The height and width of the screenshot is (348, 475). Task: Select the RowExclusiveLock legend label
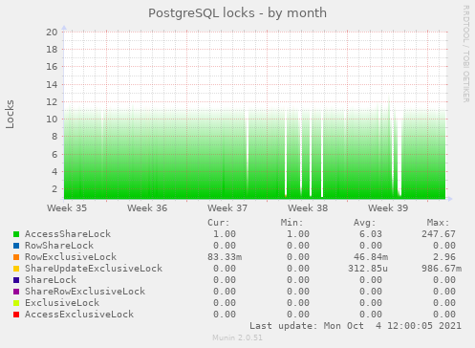(x=71, y=257)
